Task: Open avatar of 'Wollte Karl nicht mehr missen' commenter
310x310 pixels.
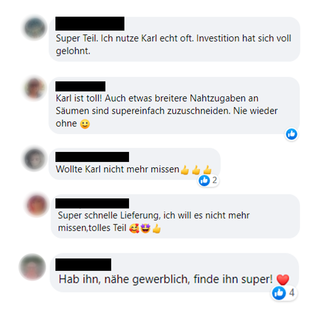Action: [x=35, y=159]
